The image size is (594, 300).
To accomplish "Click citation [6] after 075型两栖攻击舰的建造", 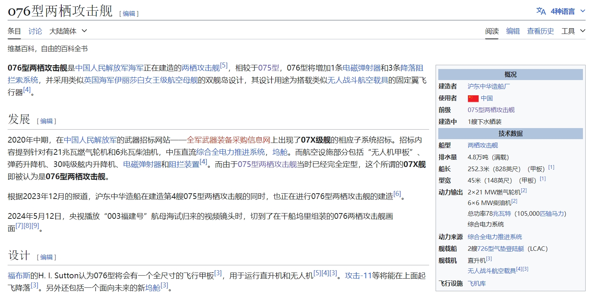I will [397, 194].
